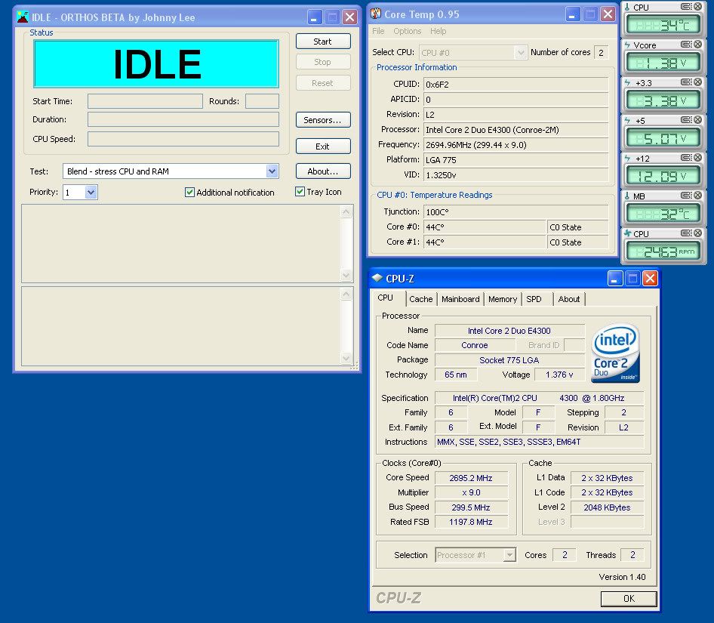Click the CPU-Z title bar icon
The width and height of the screenshot is (714, 623).
(x=377, y=278)
